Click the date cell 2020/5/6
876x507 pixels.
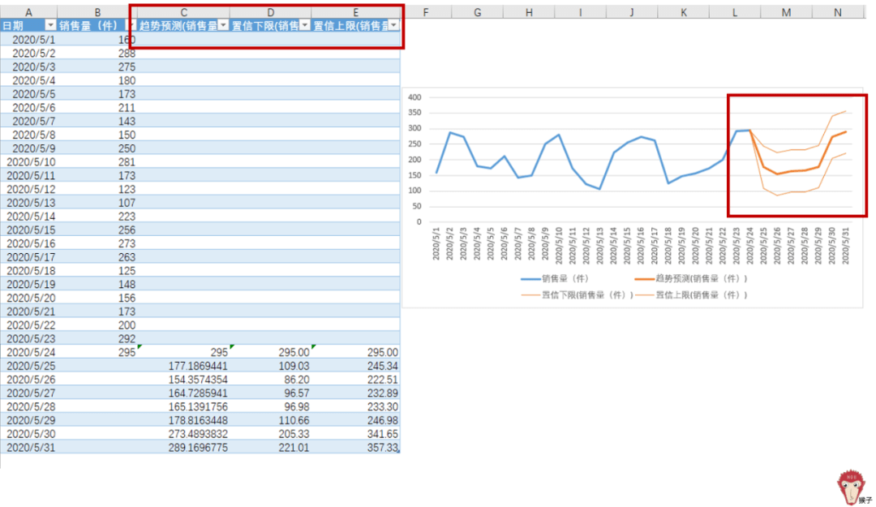(33, 107)
